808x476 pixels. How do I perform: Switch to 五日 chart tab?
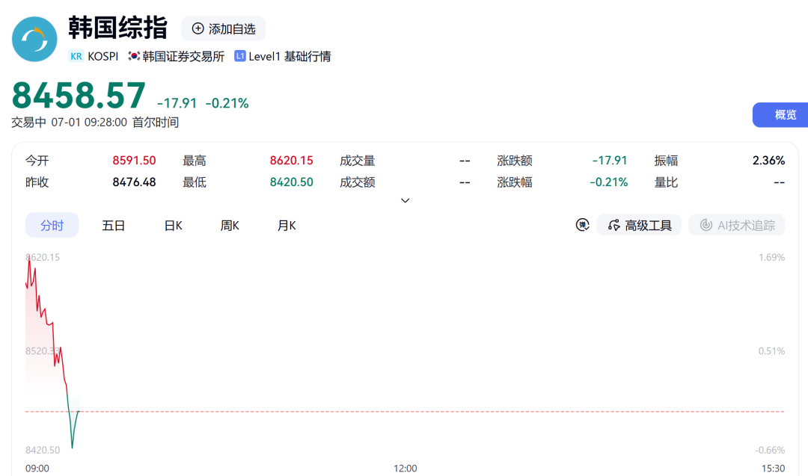[114, 226]
